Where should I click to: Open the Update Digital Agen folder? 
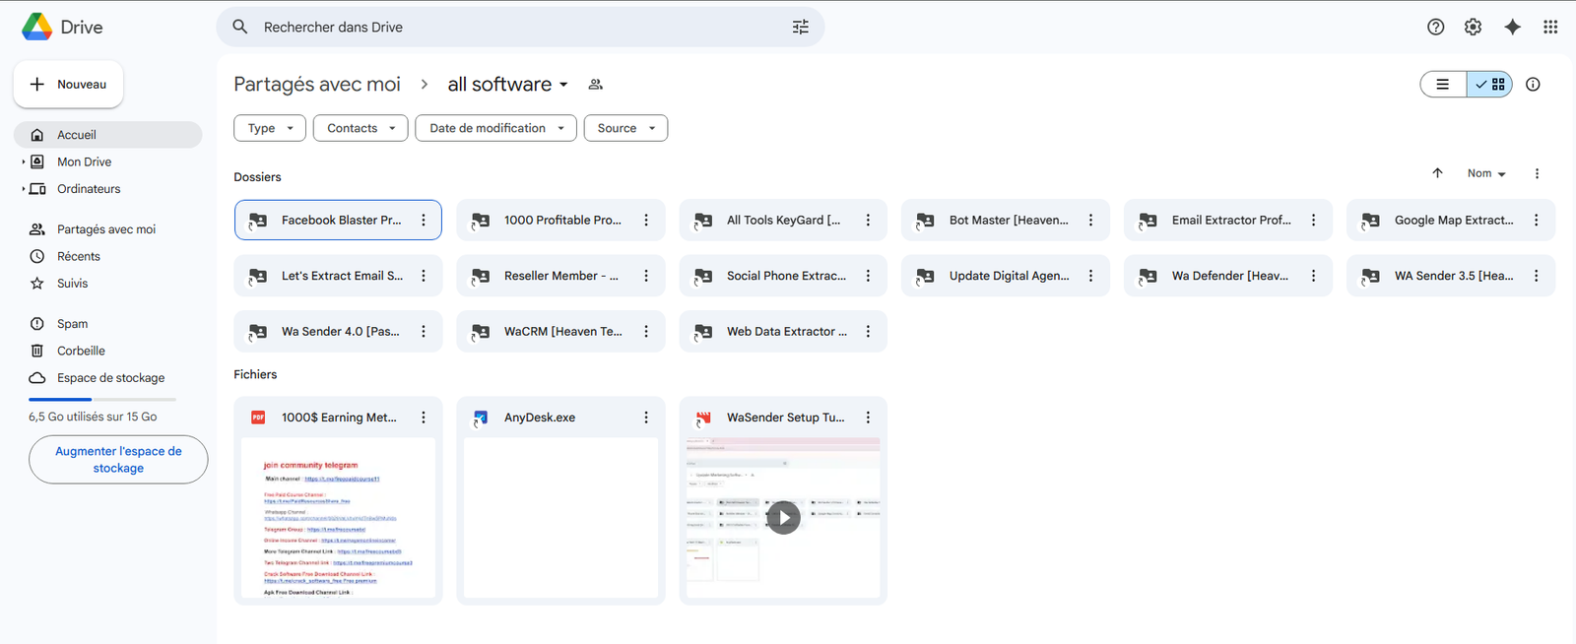(1006, 276)
